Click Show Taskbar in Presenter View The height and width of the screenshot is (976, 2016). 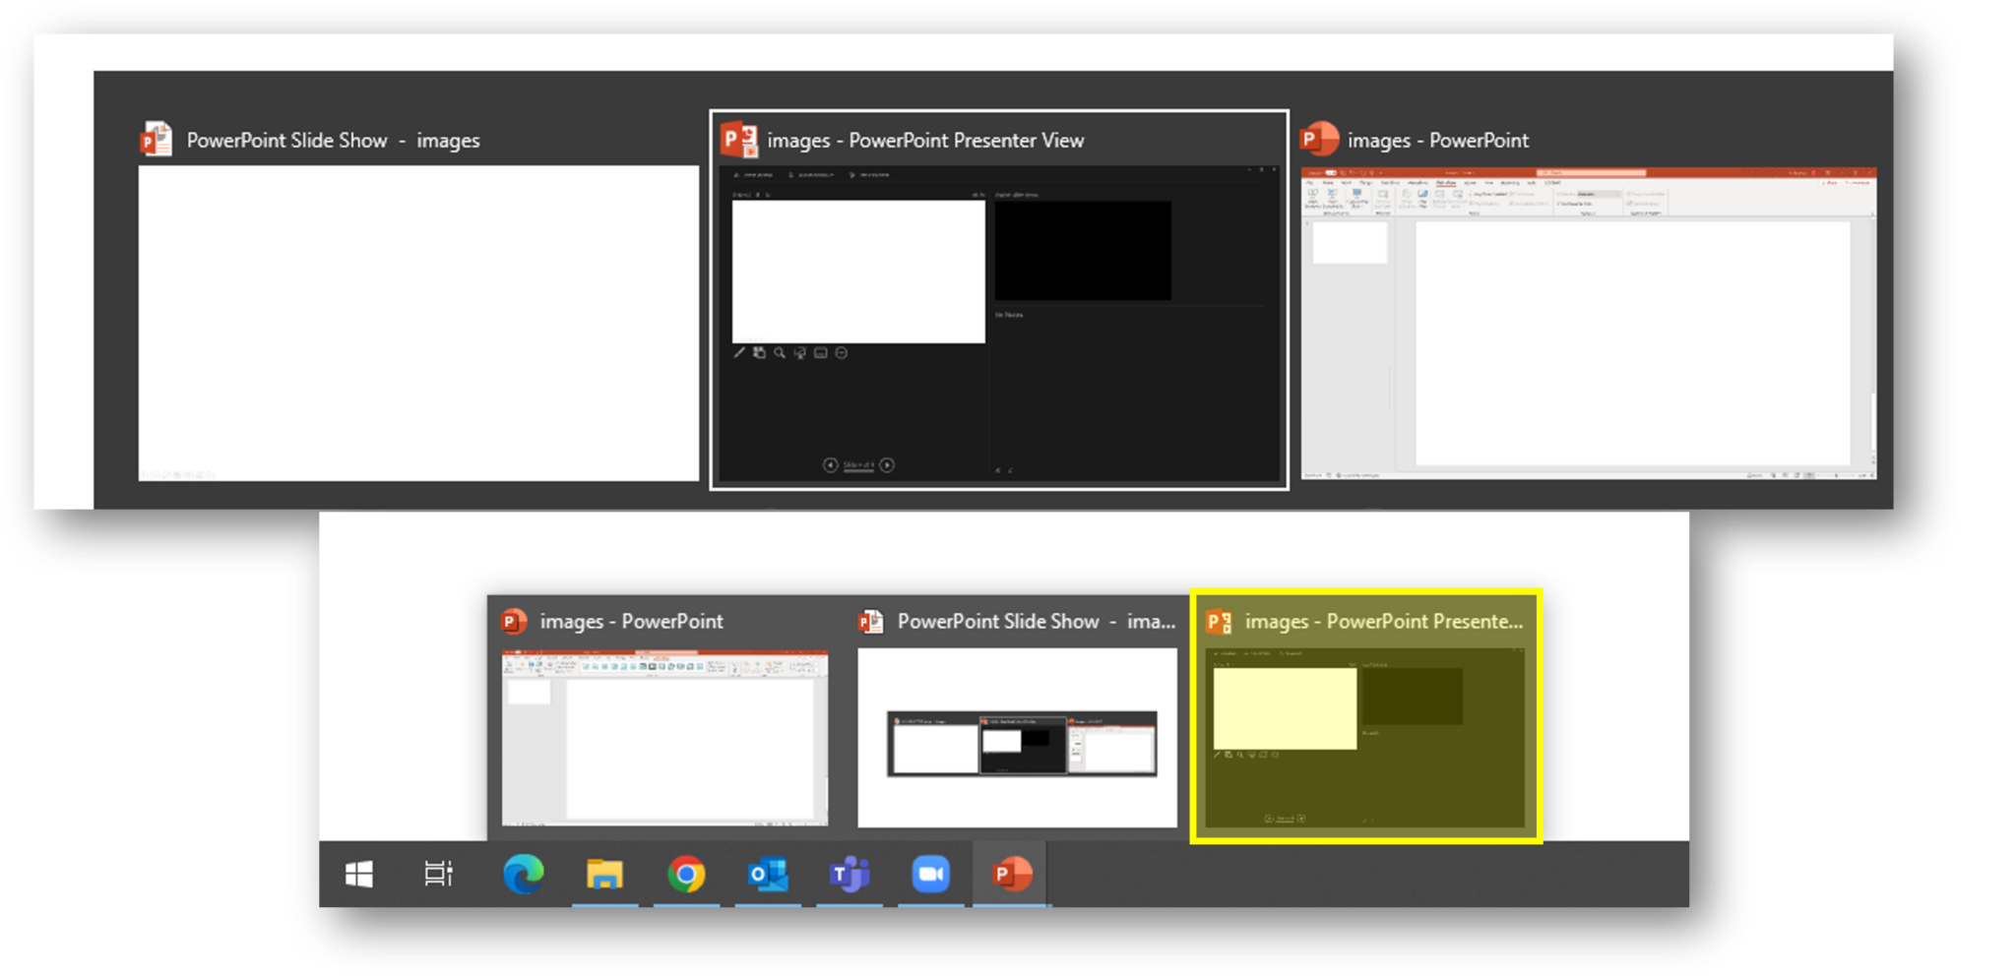[x=754, y=175]
